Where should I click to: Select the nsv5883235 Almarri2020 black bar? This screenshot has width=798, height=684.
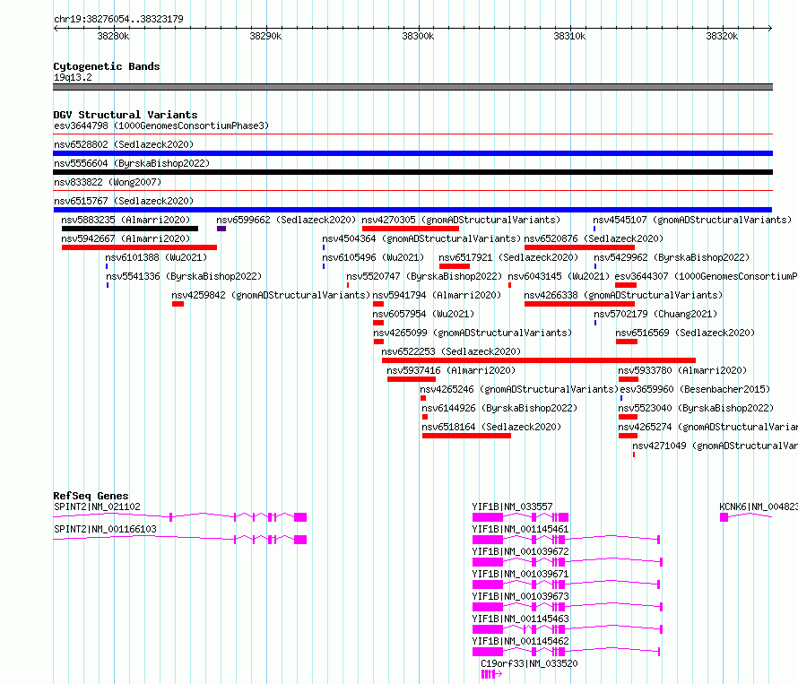(130, 229)
